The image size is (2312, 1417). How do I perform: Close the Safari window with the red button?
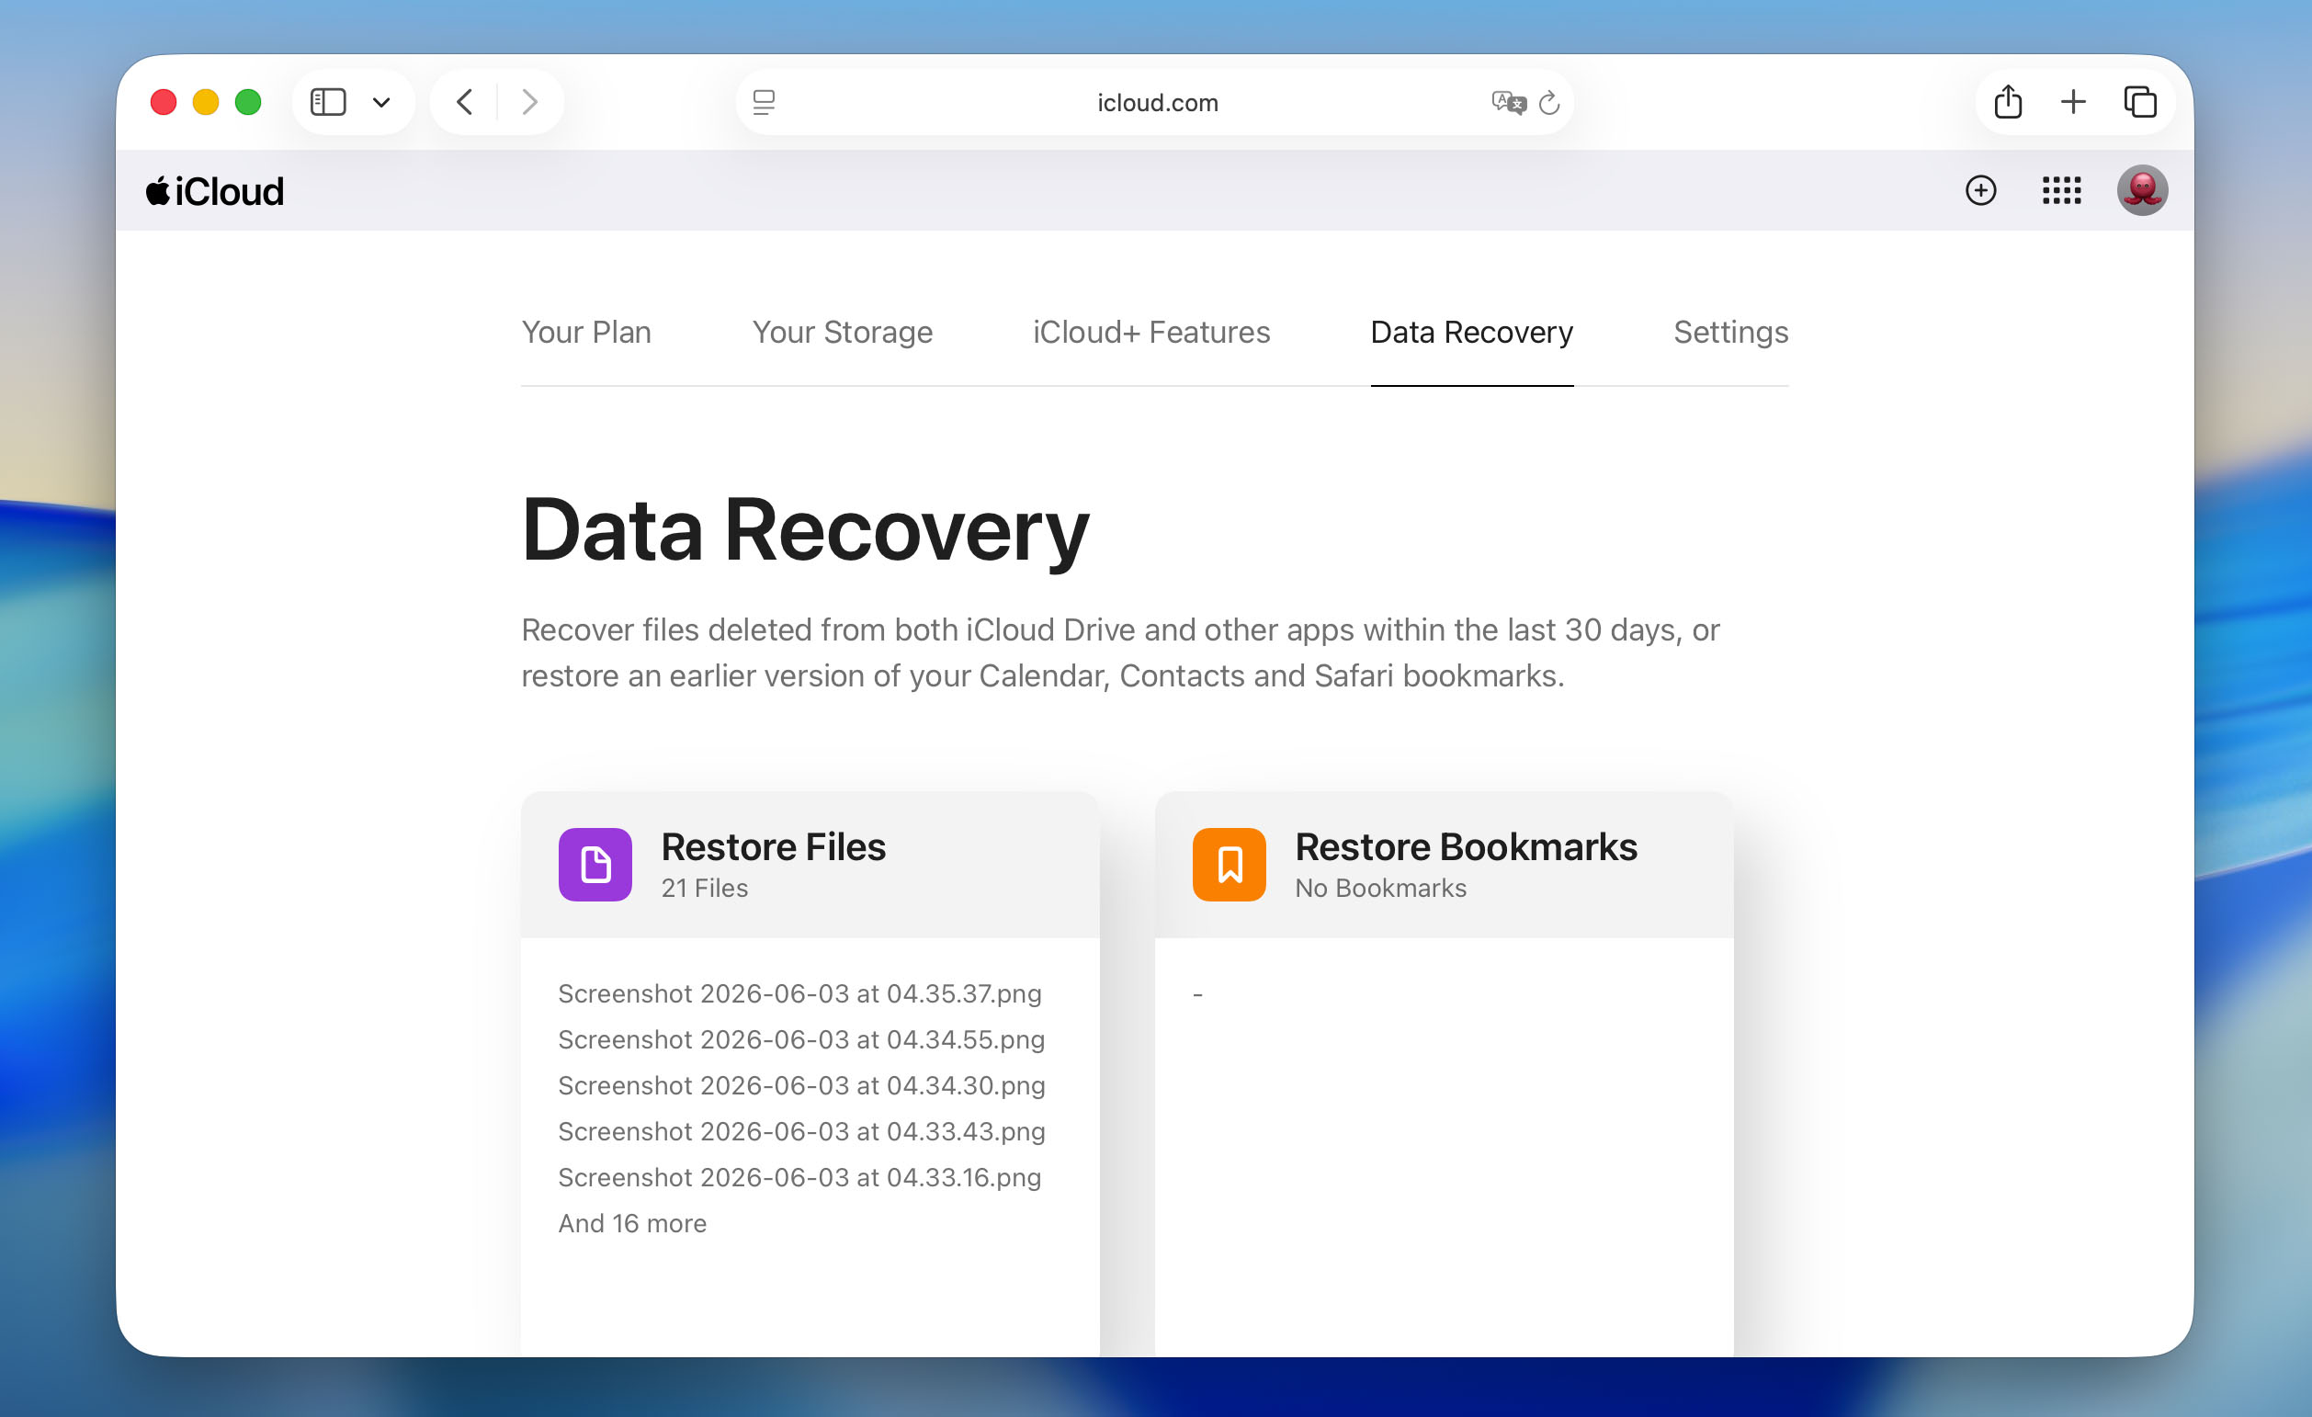(x=164, y=101)
